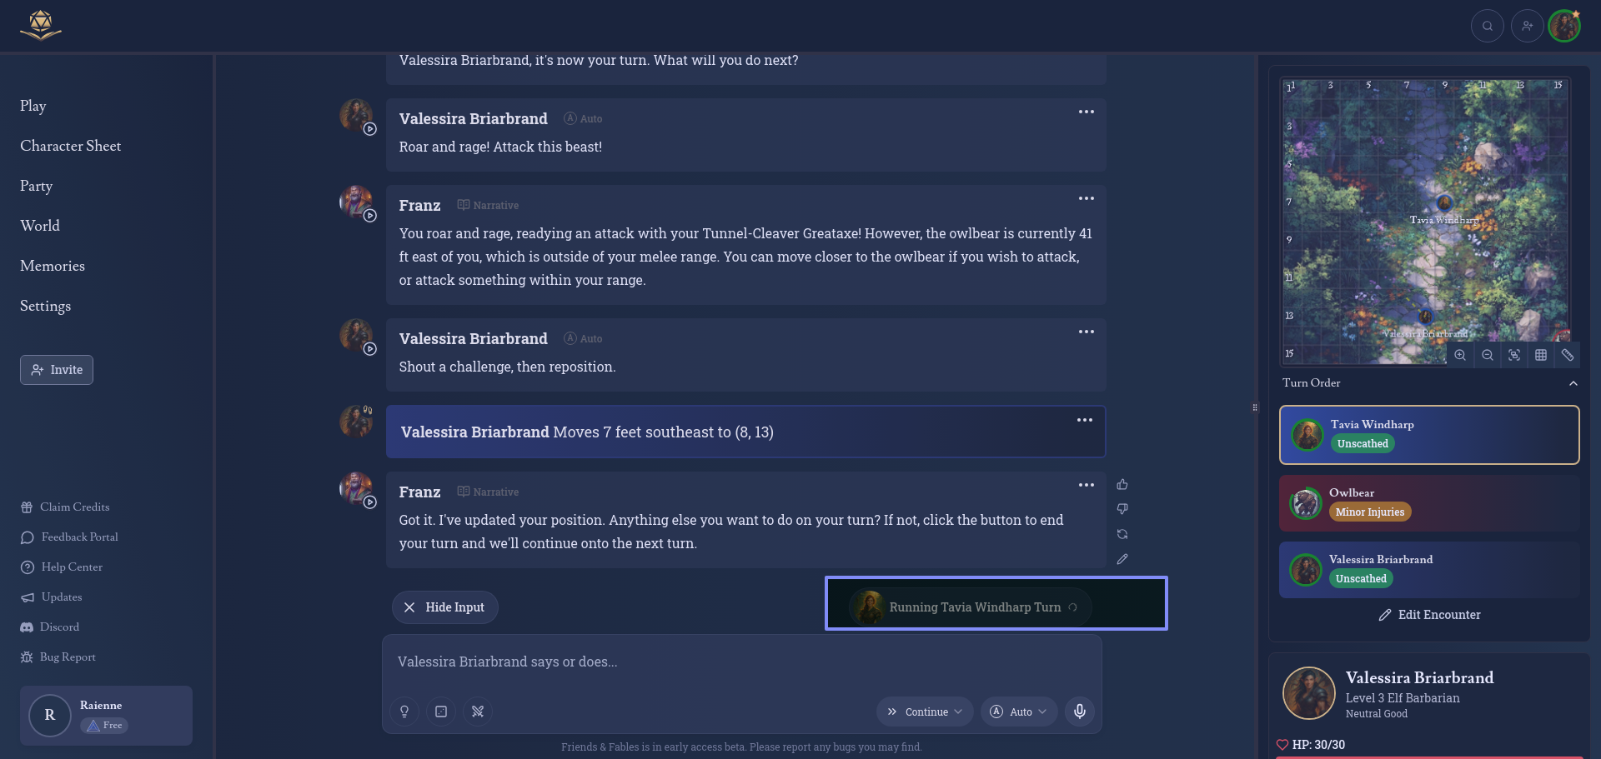Toggle the battle map grid overlay
This screenshot has height=759, width=1601.
1541,355
